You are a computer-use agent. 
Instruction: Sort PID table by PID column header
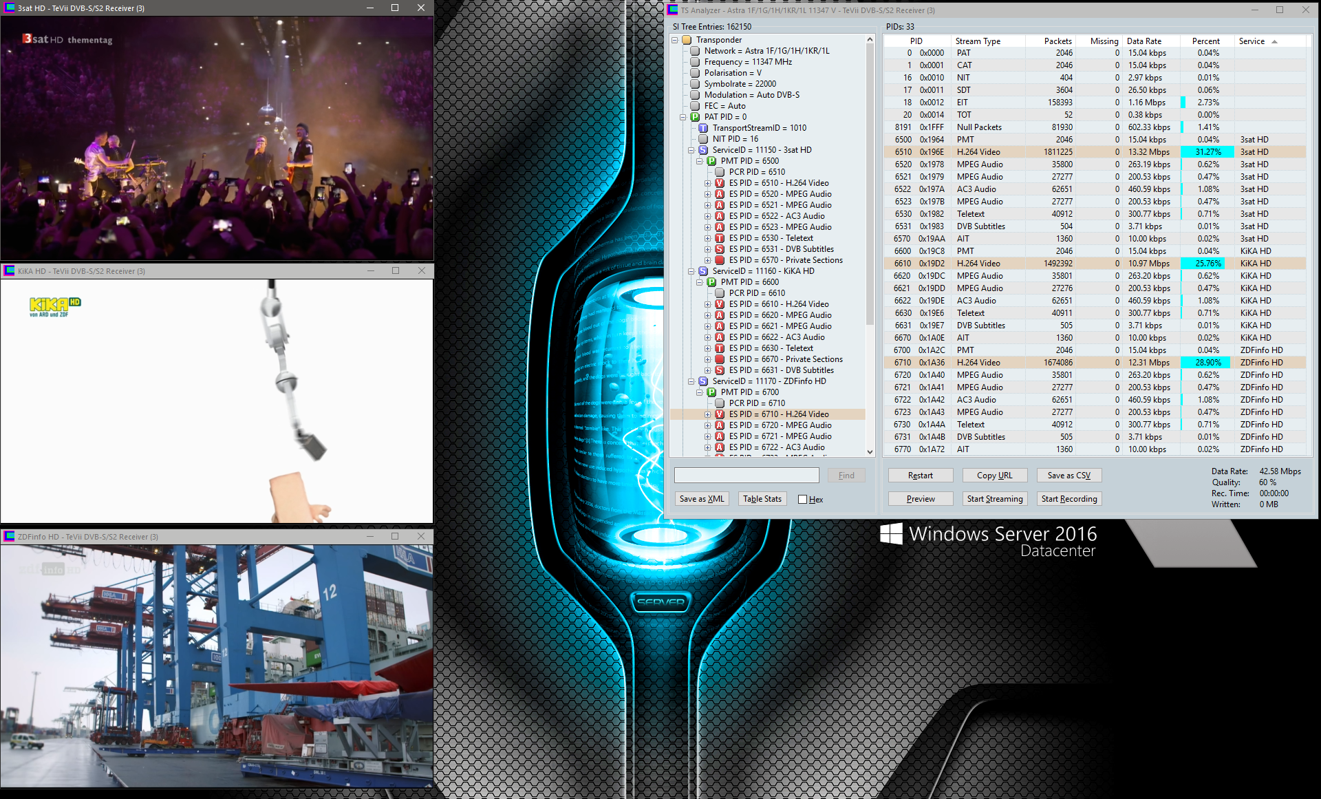click(x=916, y=41)
